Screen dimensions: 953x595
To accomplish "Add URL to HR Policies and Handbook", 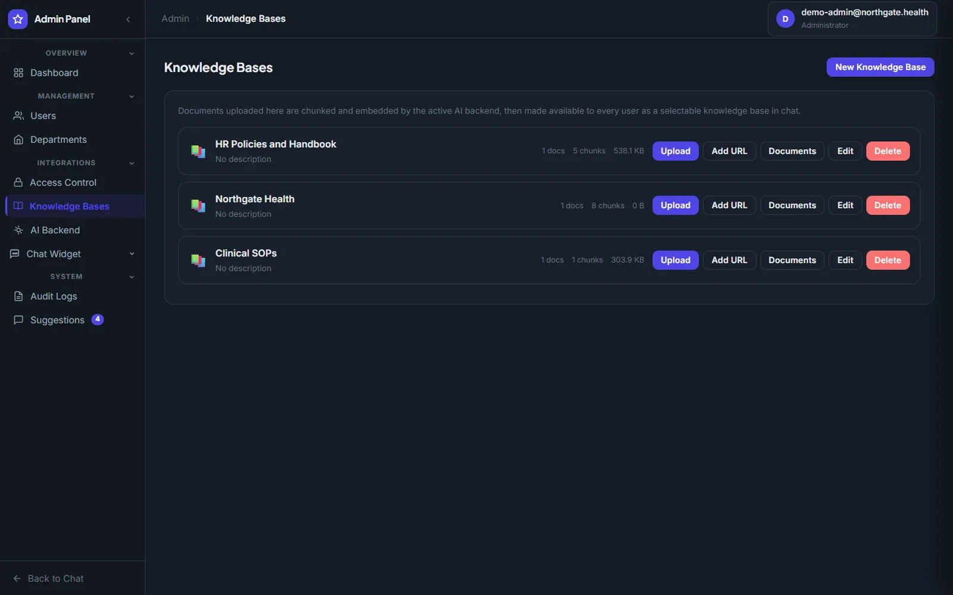I will tap(729, 151).
